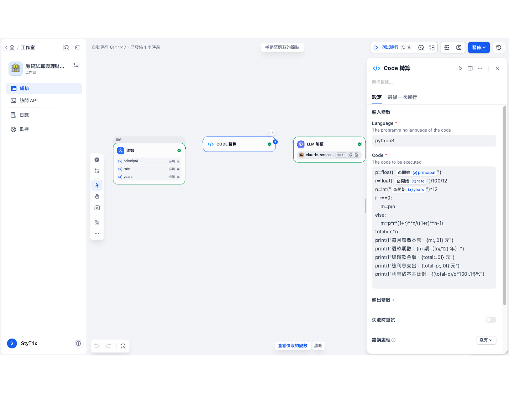The image size is (509, 393).
Task: Click the support headset icon in the sidebar header
Action: [x=67, y=47]
